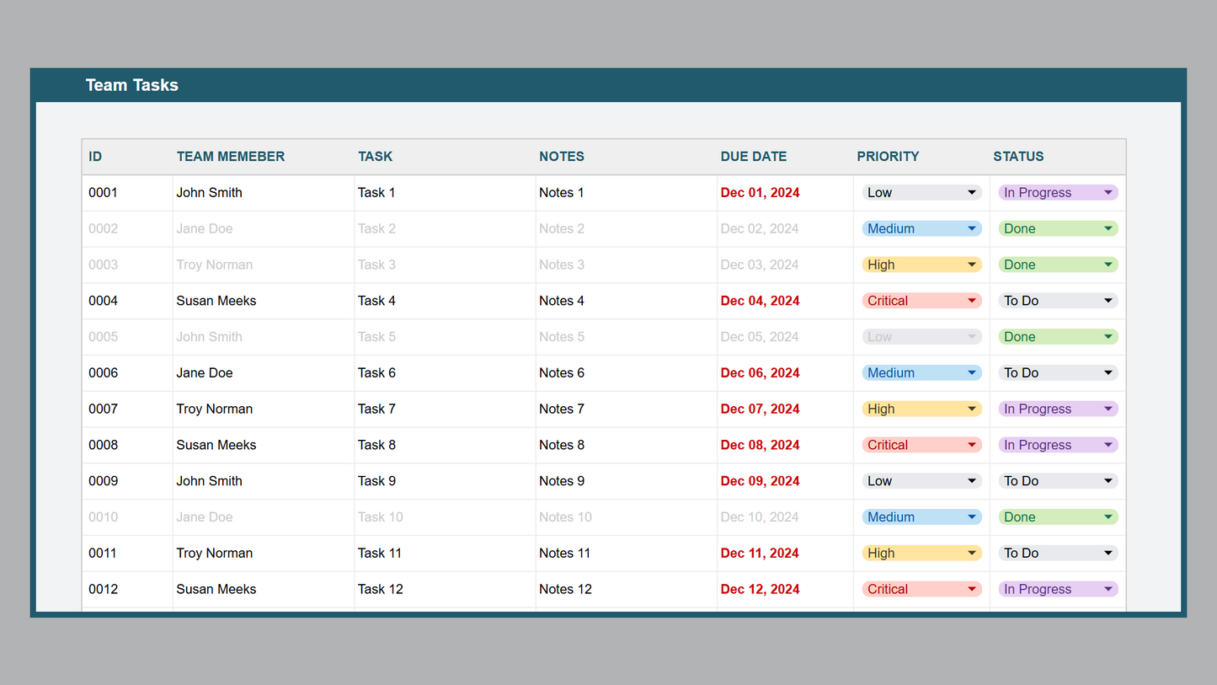
Task: Open the Done status chip for Troy Norman's Task 3
Action: click(x=1058, y=265)
